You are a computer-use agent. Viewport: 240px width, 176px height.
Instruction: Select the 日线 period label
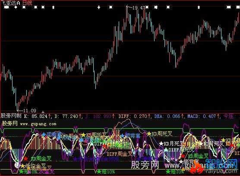click(27, 3)
